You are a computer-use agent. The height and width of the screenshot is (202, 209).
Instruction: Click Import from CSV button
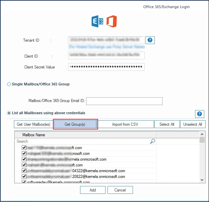[x=126, y=124]
